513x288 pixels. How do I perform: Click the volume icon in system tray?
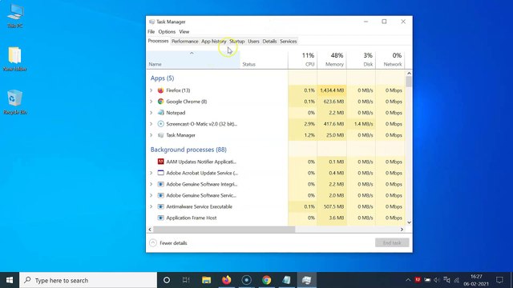click(x=437, y=280)
